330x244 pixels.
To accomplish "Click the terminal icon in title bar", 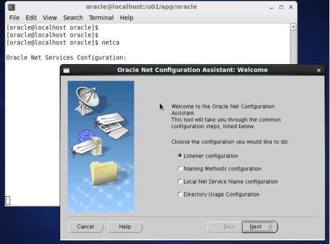I will [x=11, y=7].
